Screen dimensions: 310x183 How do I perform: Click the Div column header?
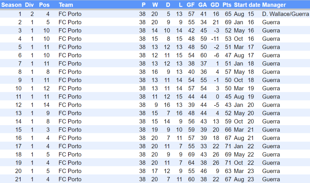tap(29, 5)
